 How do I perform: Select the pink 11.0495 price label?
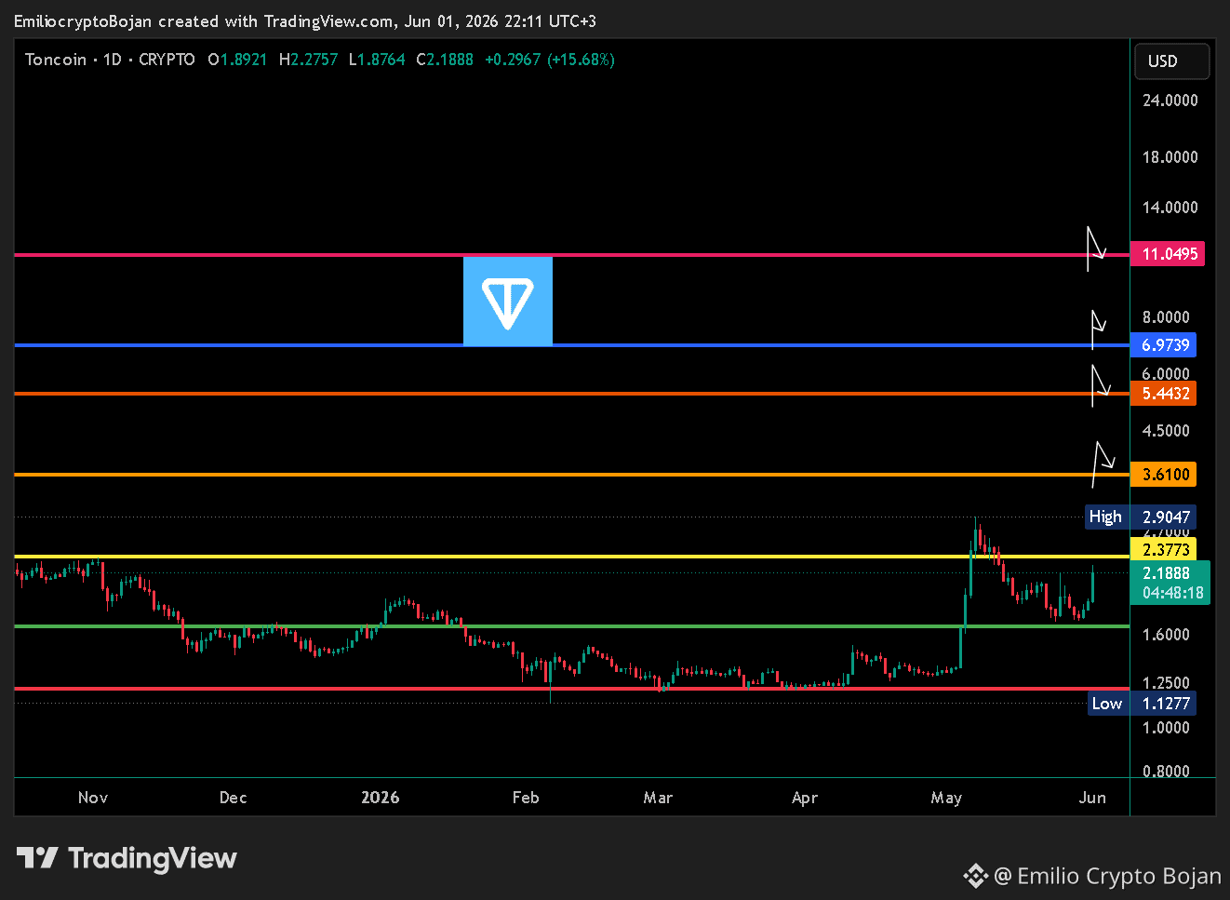(x=1168, y=254)
